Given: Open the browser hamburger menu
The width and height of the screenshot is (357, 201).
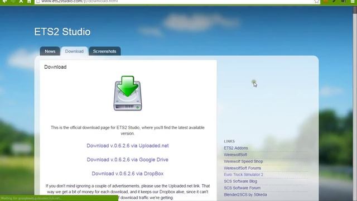Looking at the screenshot, I should point(353,1).
